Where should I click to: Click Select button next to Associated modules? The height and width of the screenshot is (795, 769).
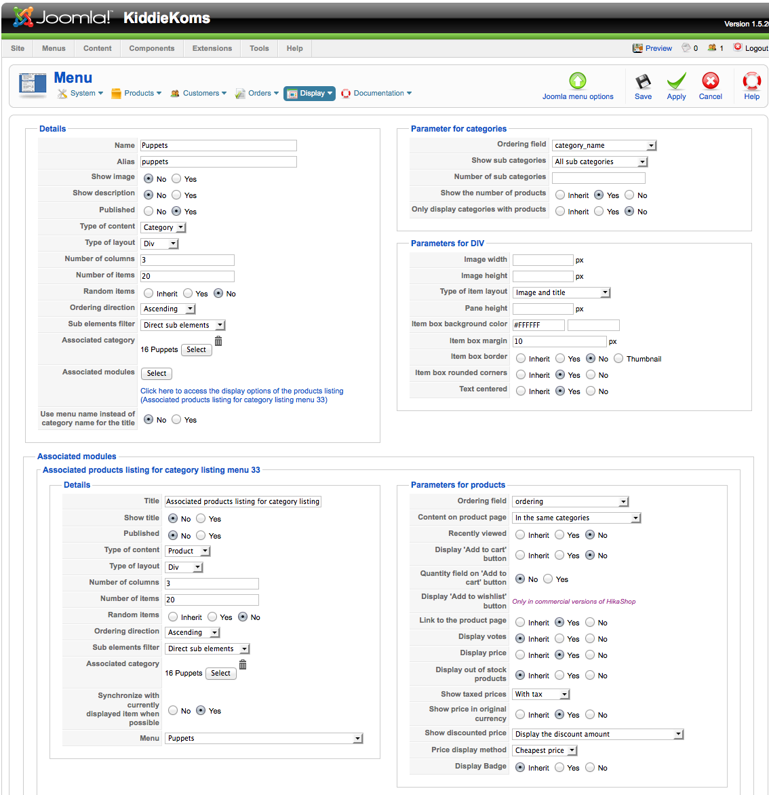pos(156,374)
